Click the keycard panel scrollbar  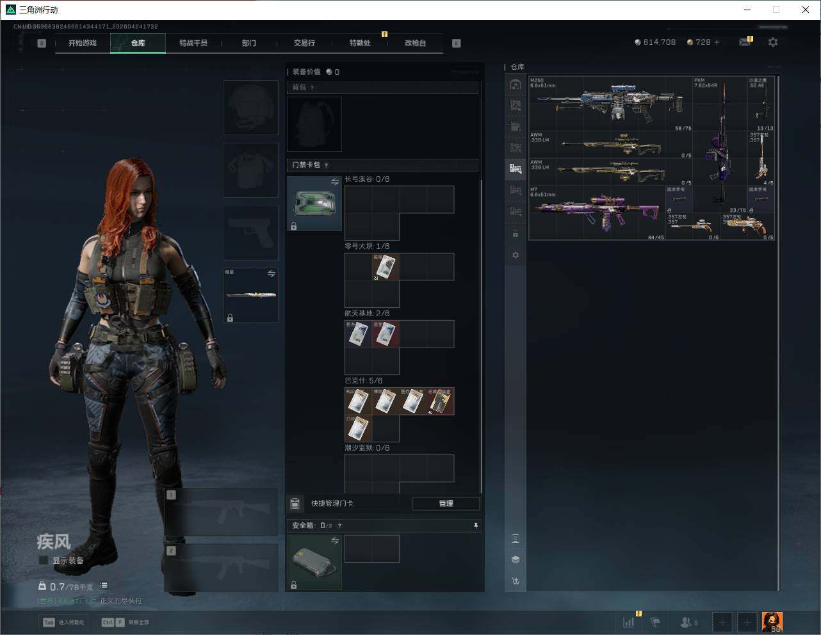tap(481, 336)
